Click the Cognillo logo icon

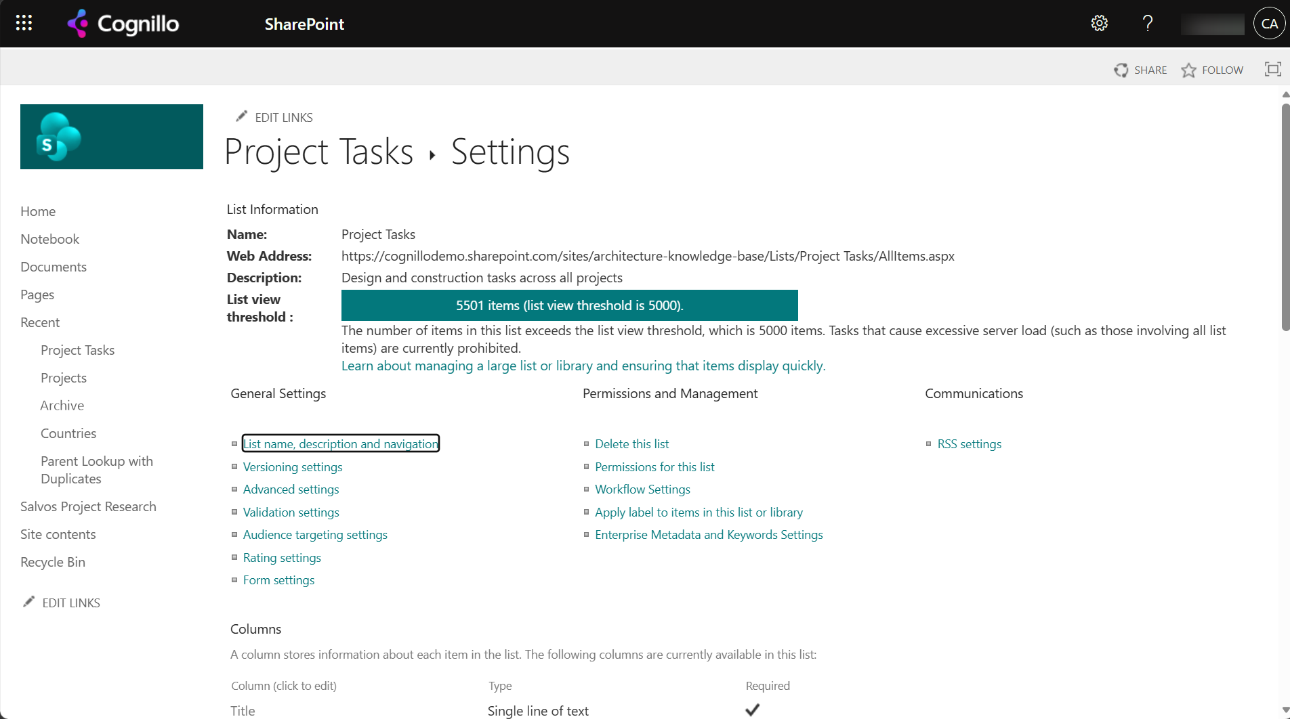click(78, 24)
